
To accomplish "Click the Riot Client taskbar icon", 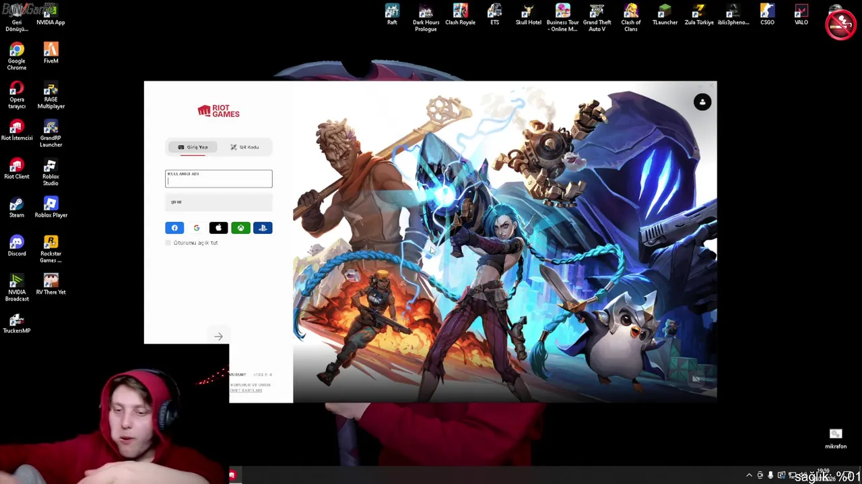I will 232,476.
